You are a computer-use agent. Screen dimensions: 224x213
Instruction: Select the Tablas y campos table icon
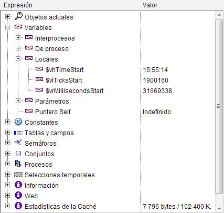[x=18, y=133]
